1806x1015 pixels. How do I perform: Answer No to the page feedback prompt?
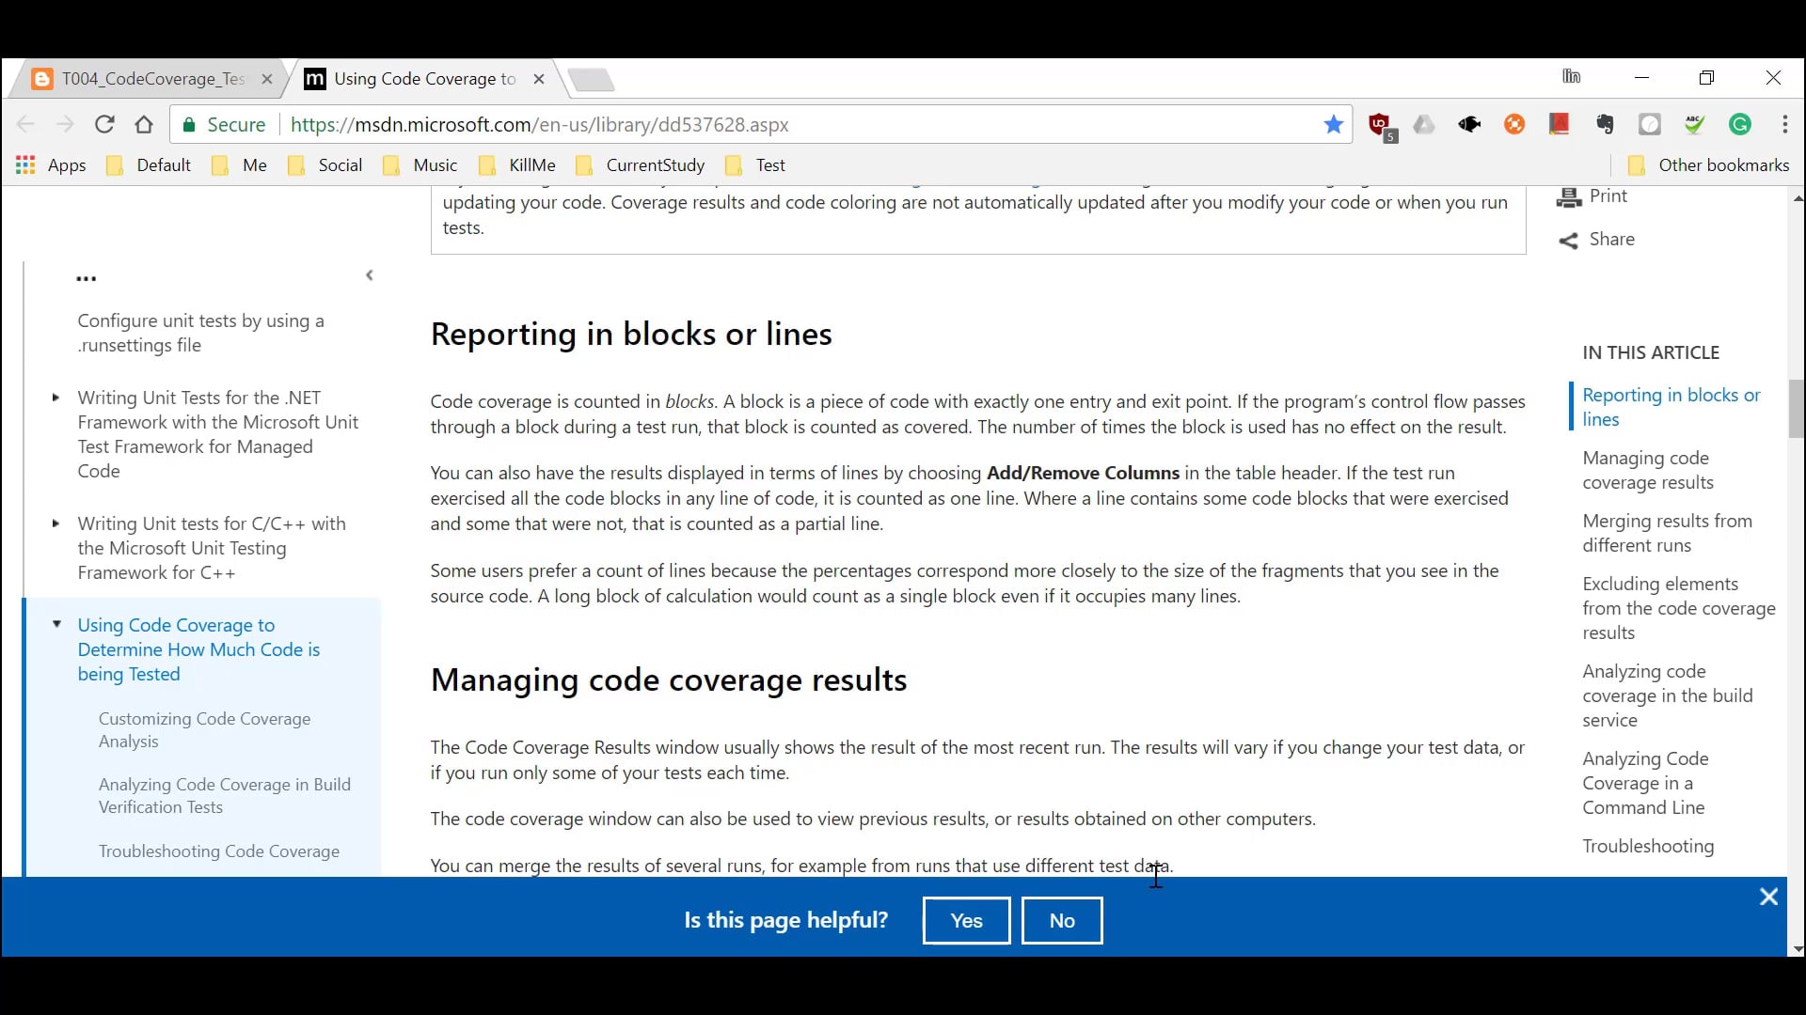pyautogui.click(x=1061, y=920)
